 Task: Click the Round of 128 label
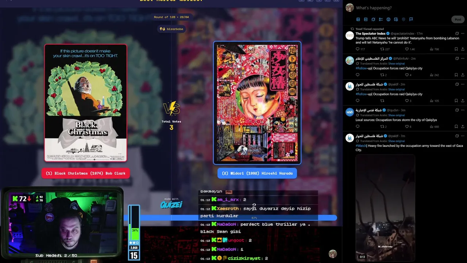(171, 17)
